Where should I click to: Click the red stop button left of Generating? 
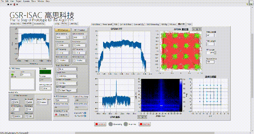[100, 124]
